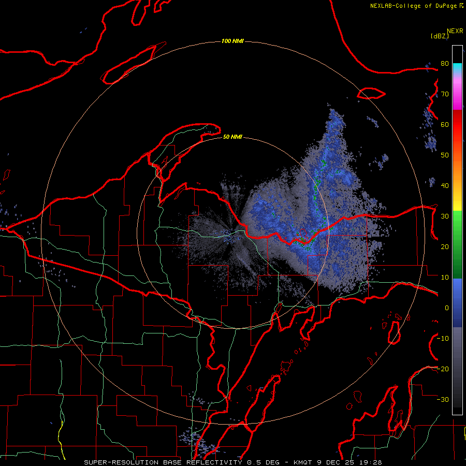Click the 0 value on dBZ scale
The width and height of the screenshot is (466, 466).
(447, 308)
